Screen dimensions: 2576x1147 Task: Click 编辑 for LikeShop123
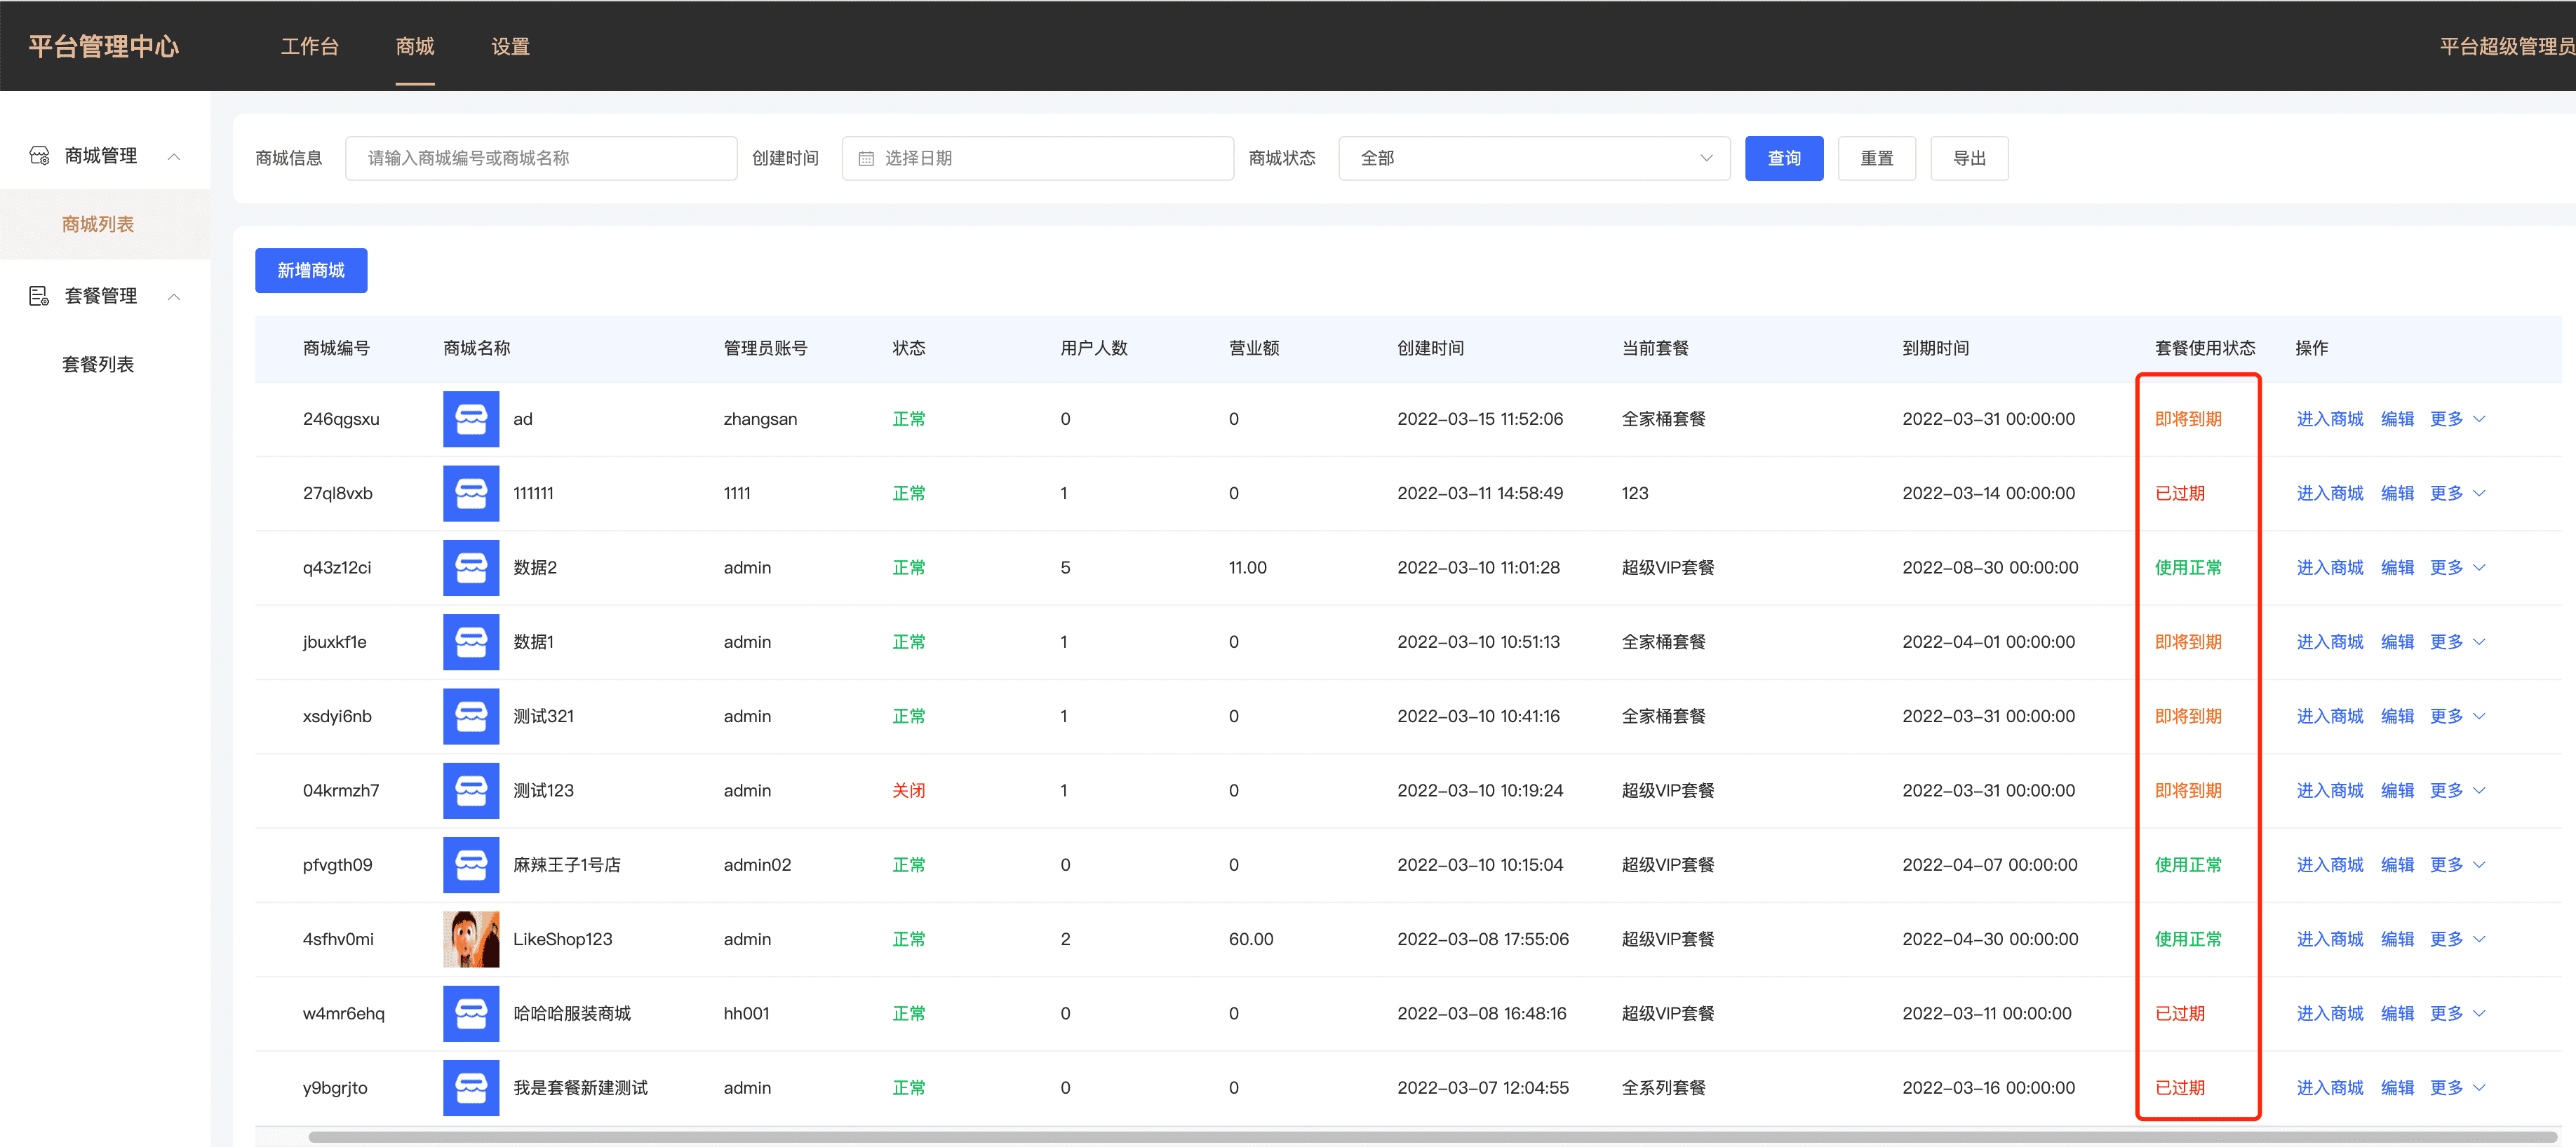(x=2397, y=939)
